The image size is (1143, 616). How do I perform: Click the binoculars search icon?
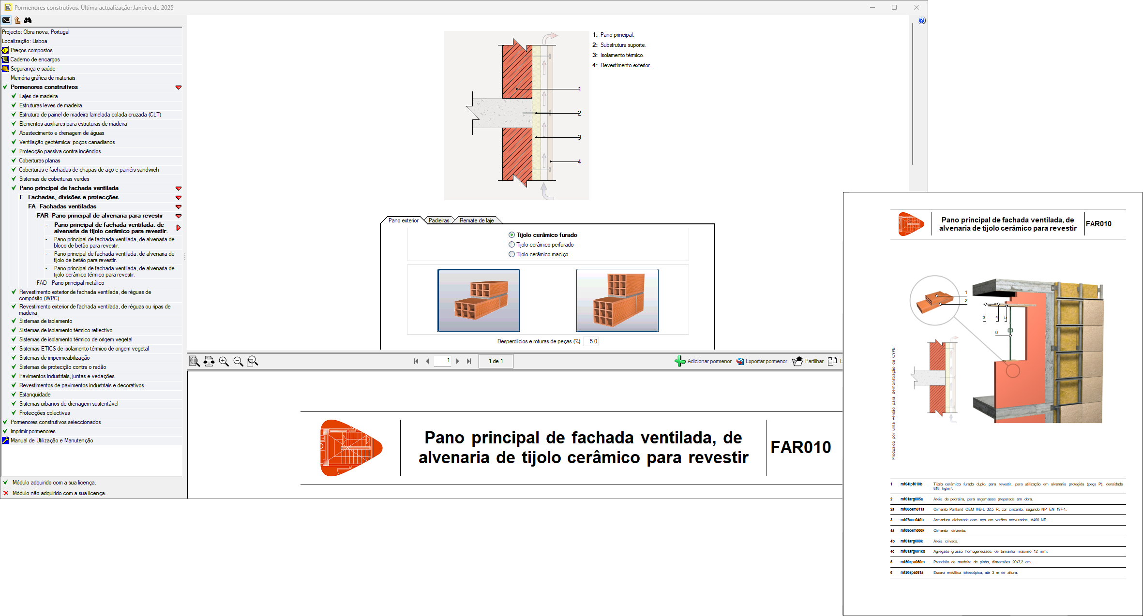pos(28,20)
